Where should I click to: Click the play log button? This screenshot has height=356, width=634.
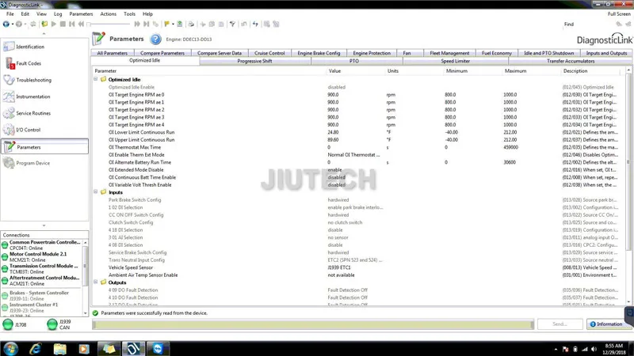(x=53, y=25)
